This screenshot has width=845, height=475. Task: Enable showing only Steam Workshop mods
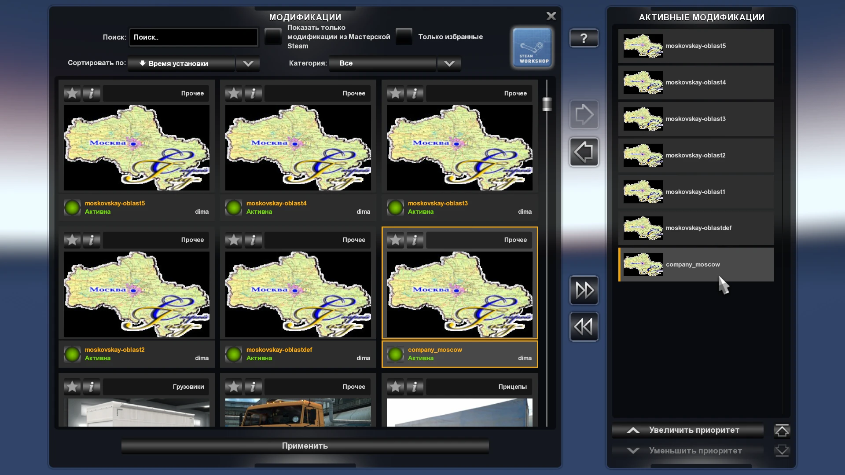click(273, 37)
